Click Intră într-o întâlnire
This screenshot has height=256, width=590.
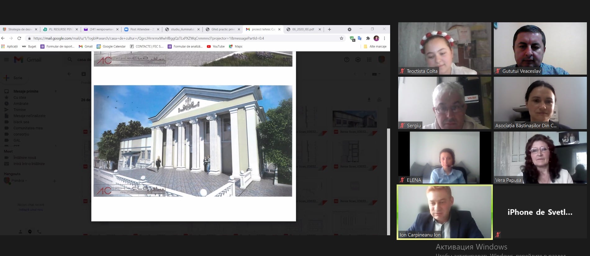pos(29,164)
